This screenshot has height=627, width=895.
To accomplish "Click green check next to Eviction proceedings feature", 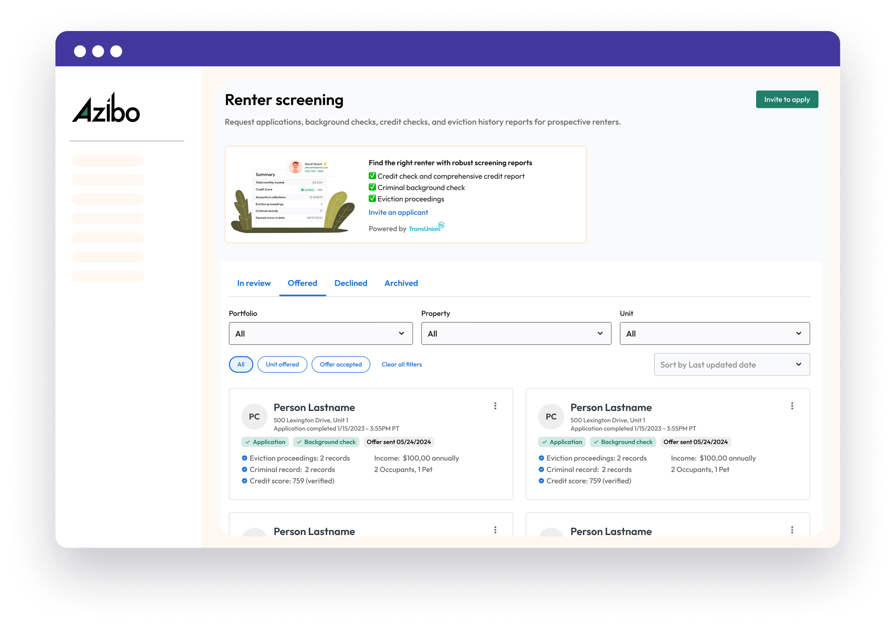I will click(372, 198).
